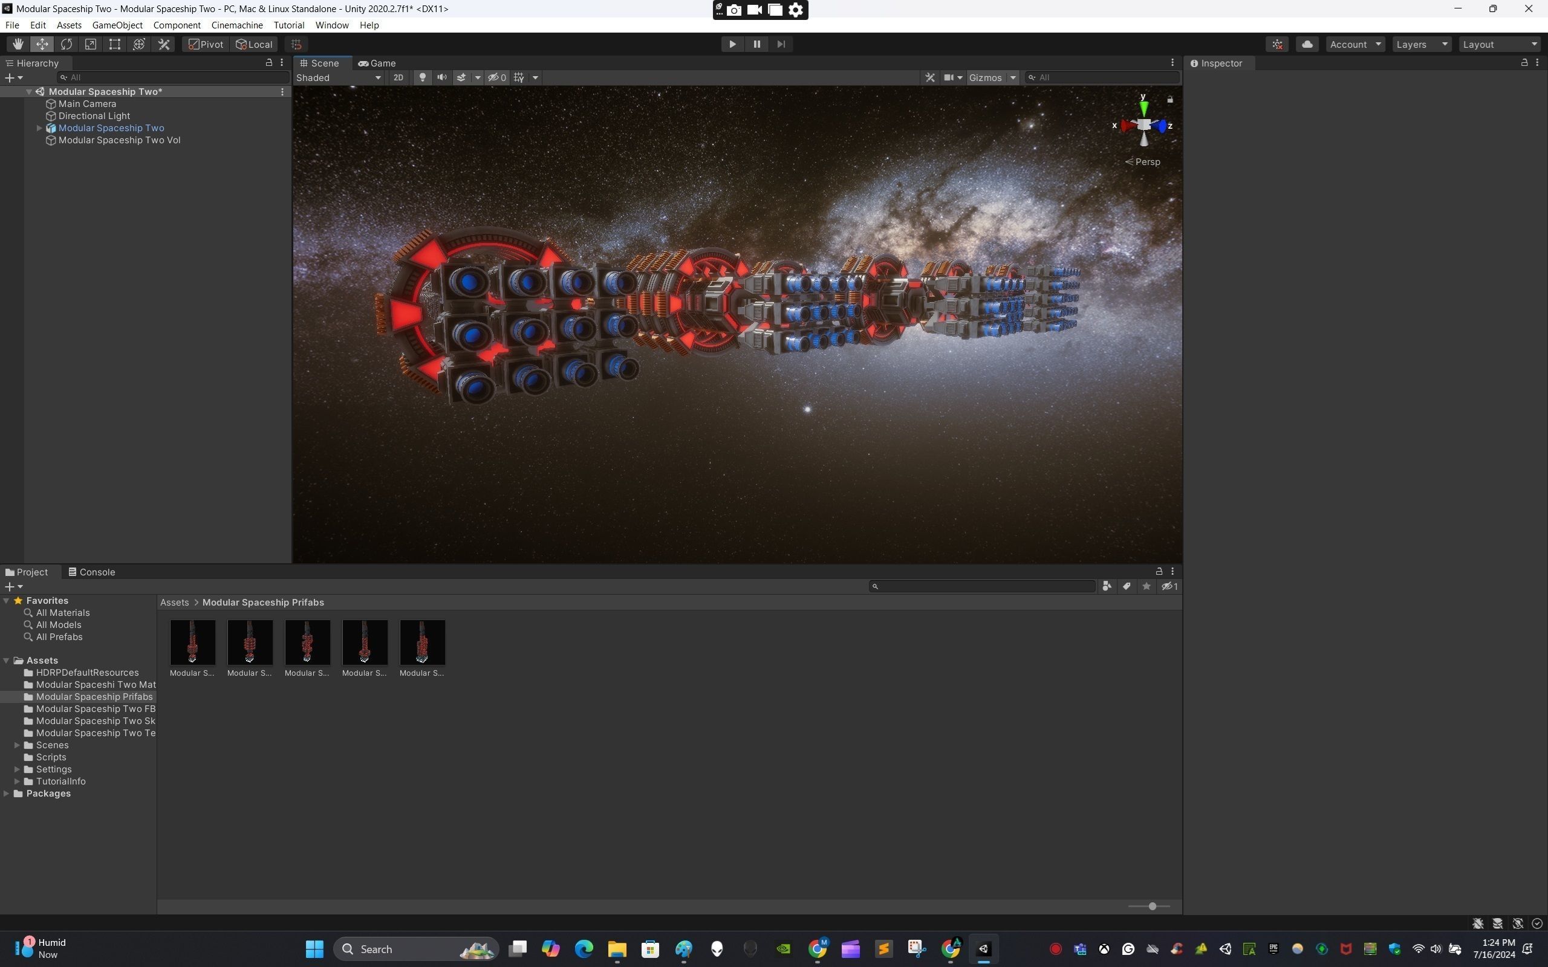Open the Shaded draw mode dropdown
This screenshot has width=1548, height=967.
[x=339, y=77]
